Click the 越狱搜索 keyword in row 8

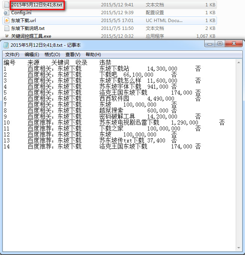(111, 111)
